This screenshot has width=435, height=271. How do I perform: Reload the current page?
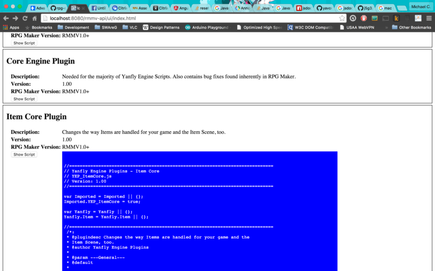pos(25,18)
